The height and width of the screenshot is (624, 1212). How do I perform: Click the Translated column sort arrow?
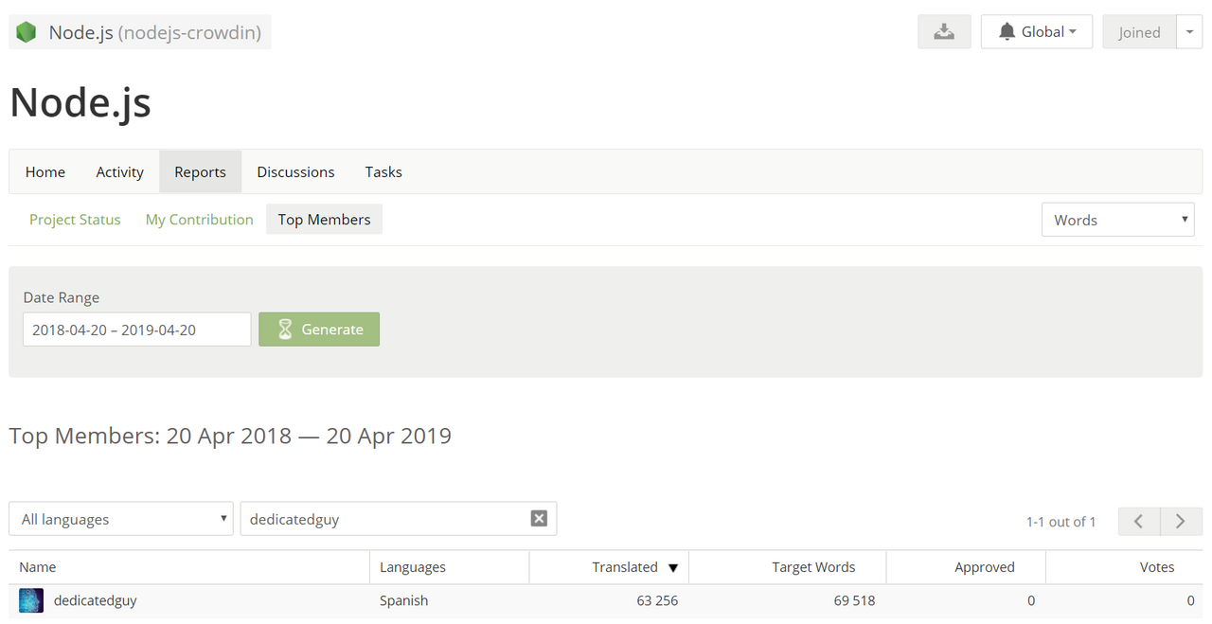(x=673, y=568)
